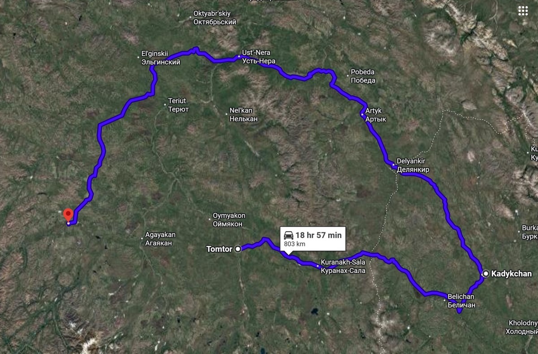Click the Kadykchan place label
538x354 pixels.
pos(512,274)
